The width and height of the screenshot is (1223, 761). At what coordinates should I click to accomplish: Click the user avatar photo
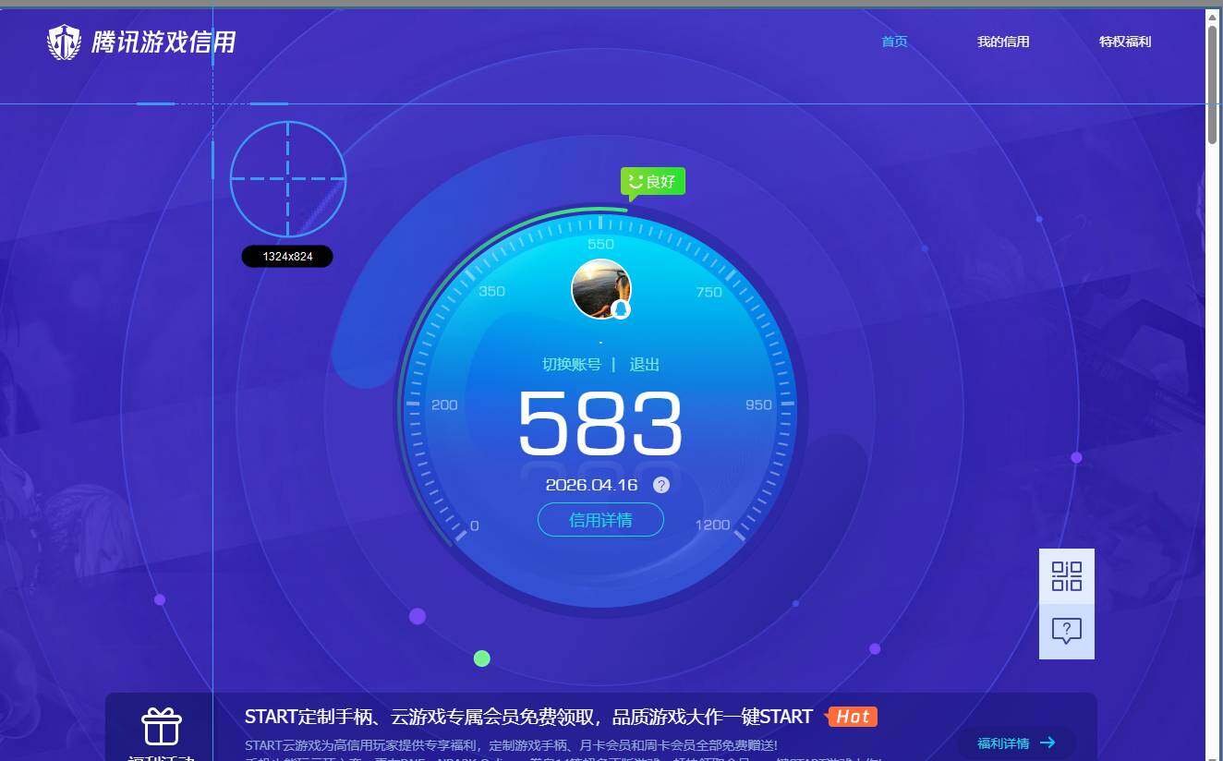click(601, 288)
